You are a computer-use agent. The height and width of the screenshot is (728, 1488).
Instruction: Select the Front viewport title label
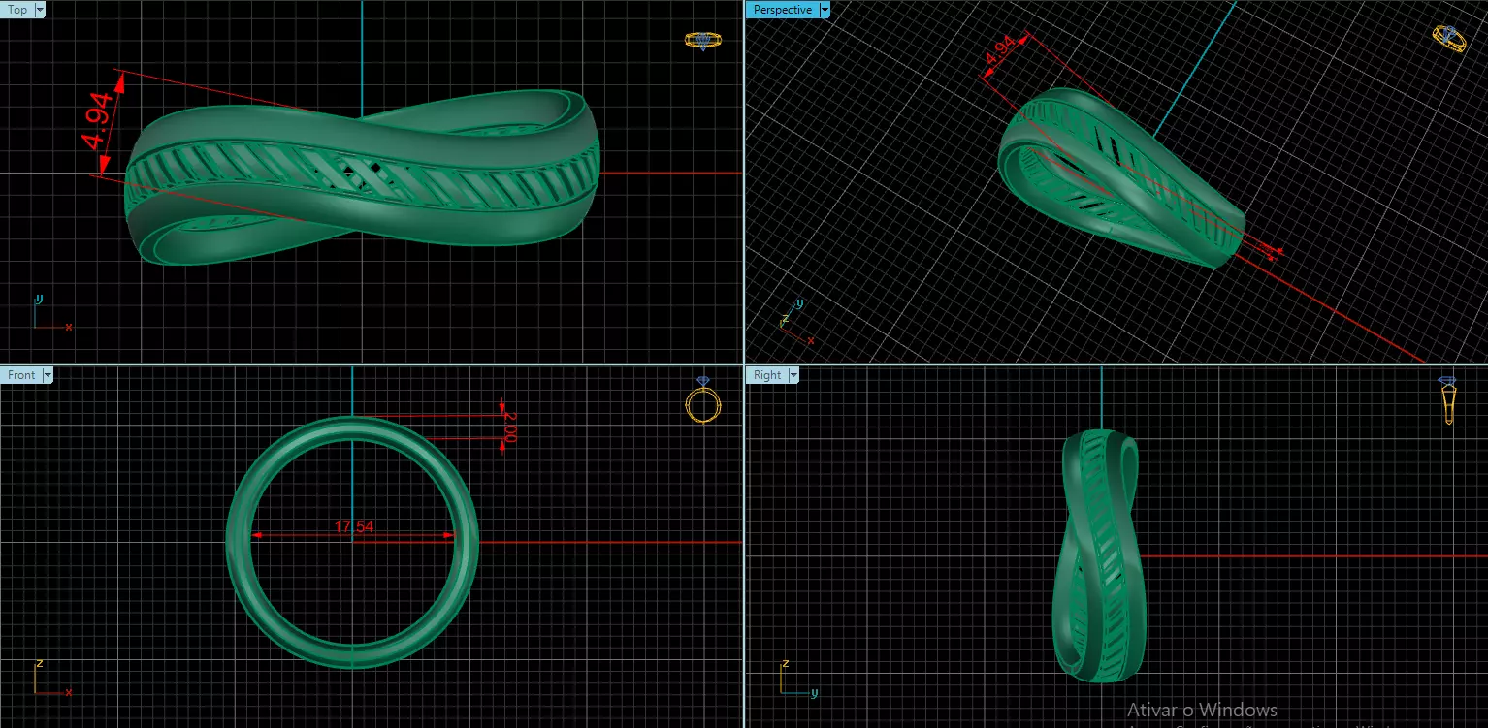[x=21, y=375]
